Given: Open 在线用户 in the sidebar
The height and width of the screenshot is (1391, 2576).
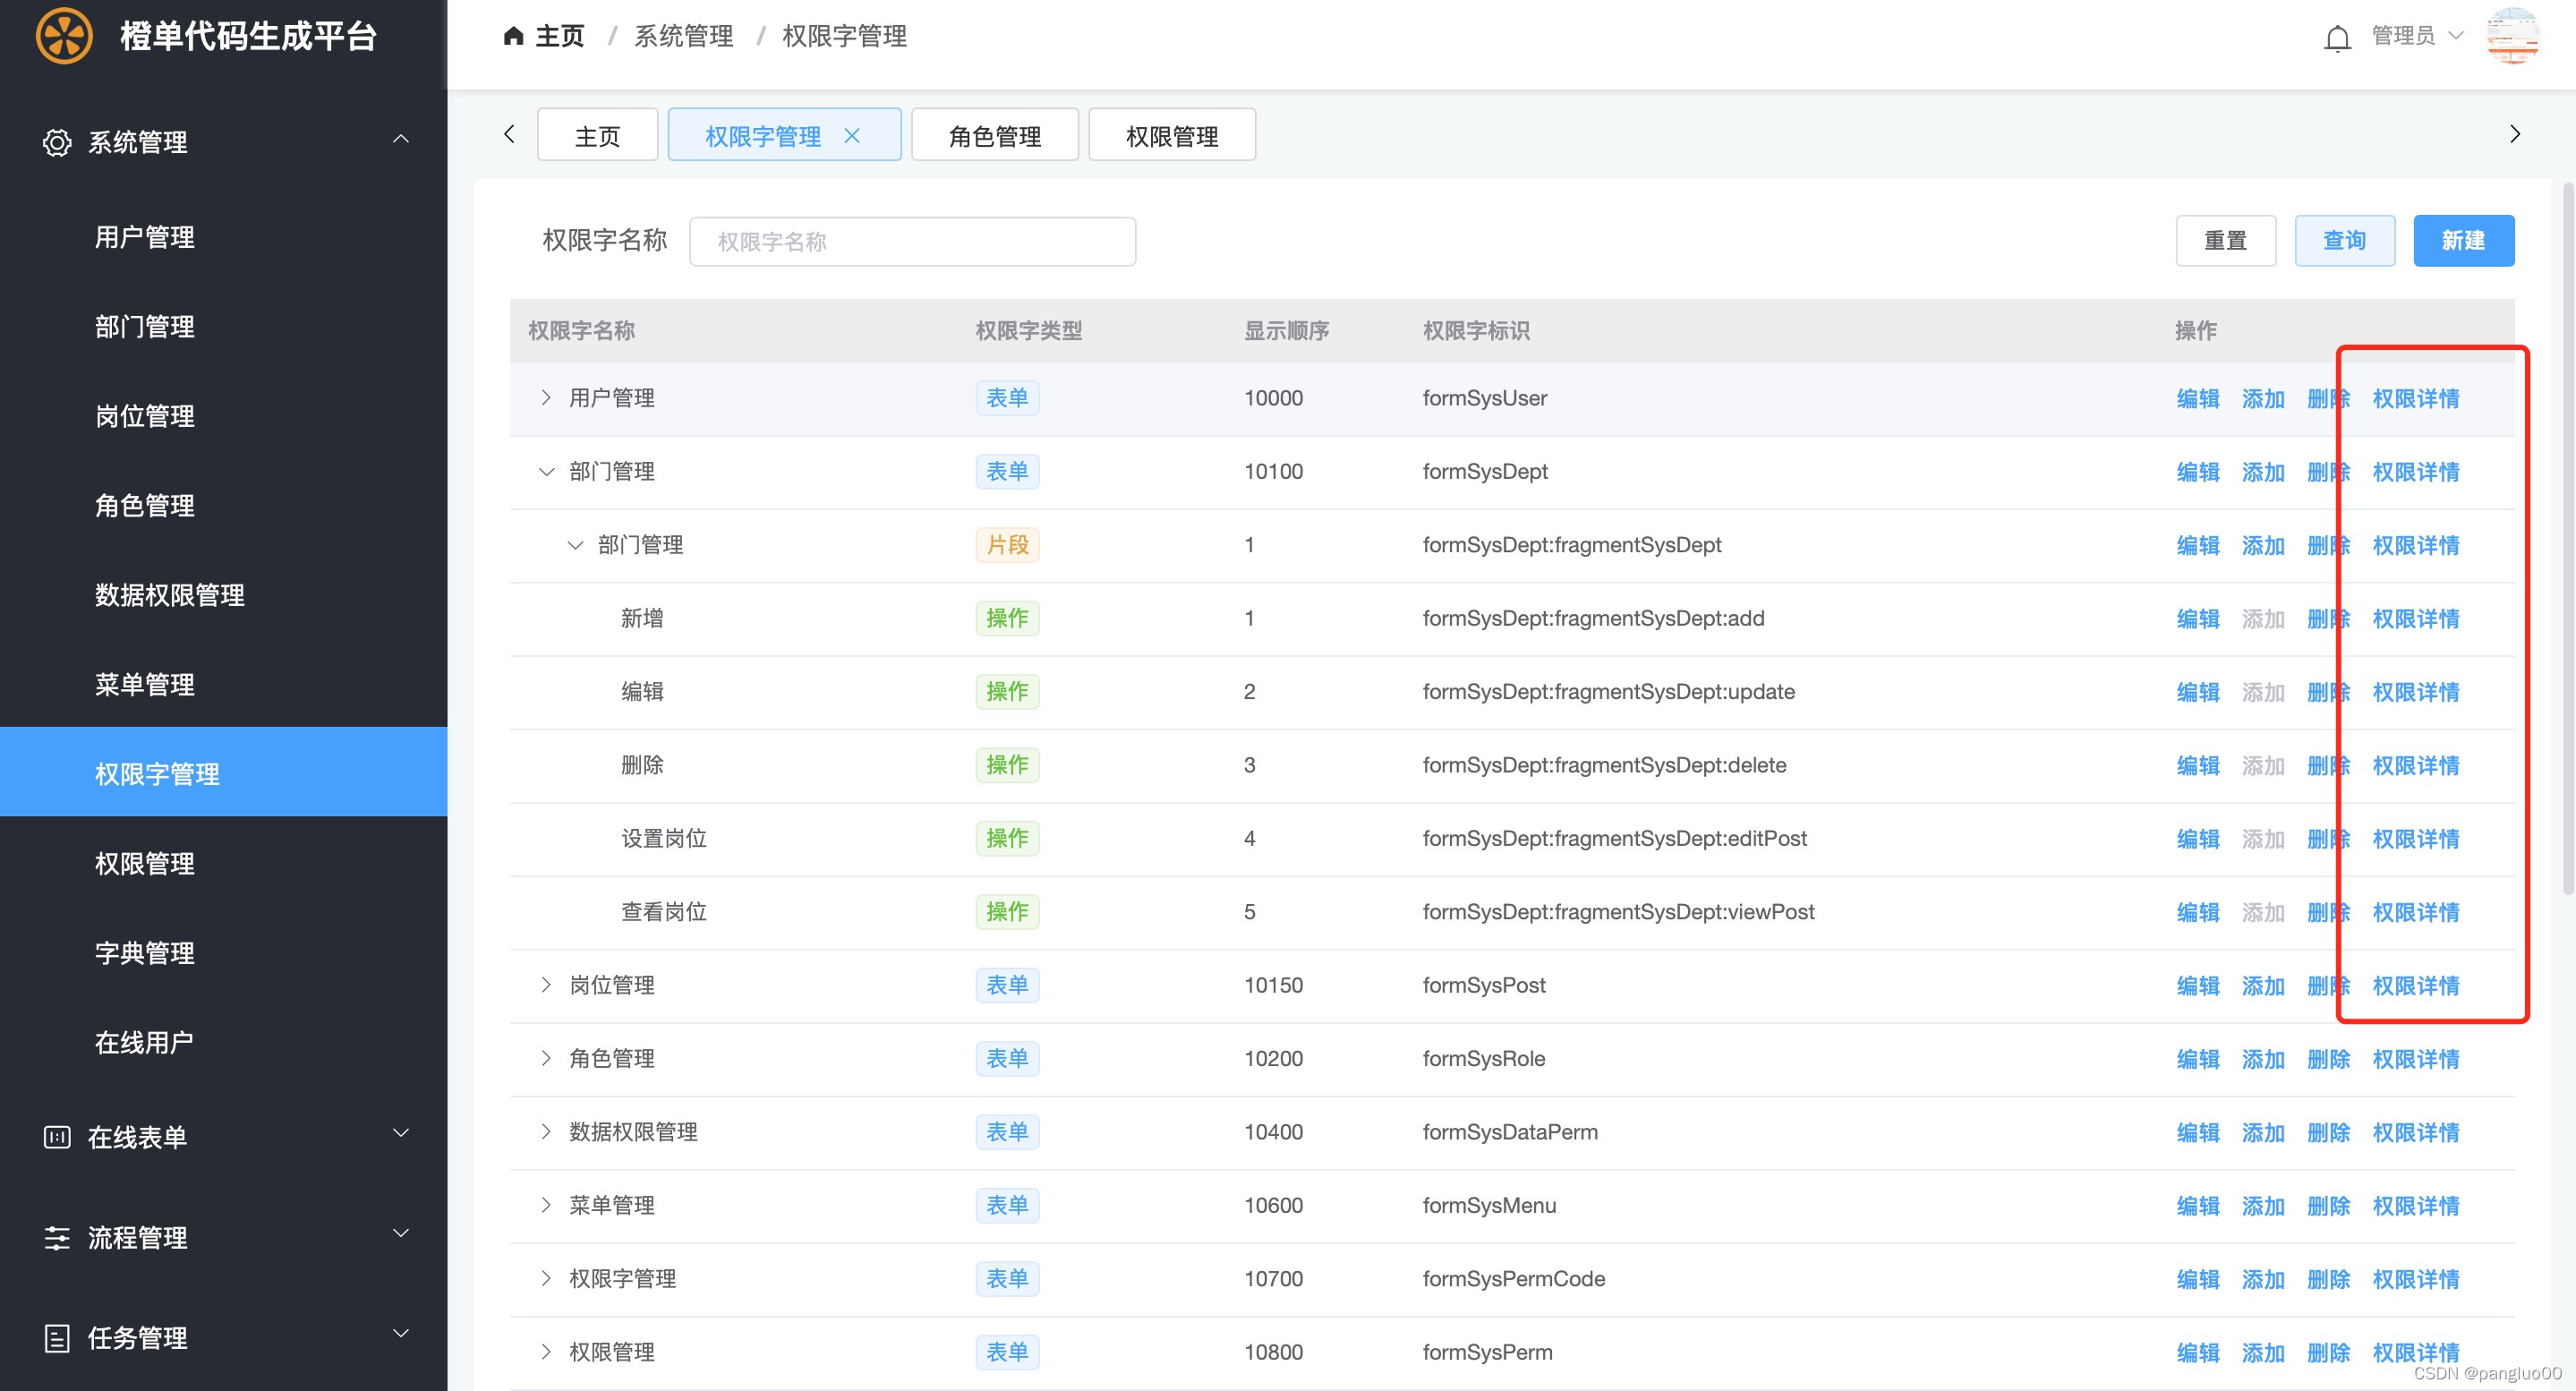Looking at the screenshot, I should click(x=223, y=1042).
